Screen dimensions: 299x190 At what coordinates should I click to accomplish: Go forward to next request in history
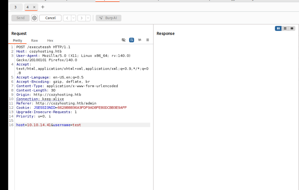[x=82, y=18]
